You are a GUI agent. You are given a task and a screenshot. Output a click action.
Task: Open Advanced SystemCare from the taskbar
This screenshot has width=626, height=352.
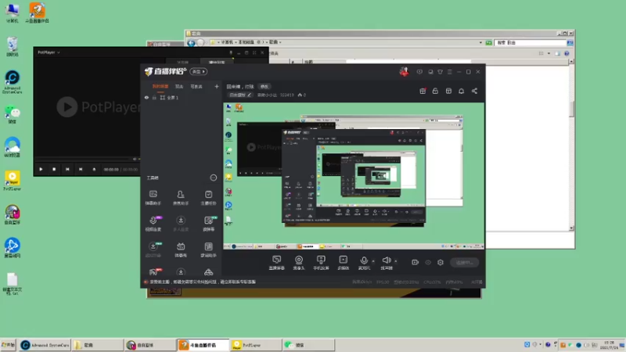pyautogui.click(x=45, y=345)
